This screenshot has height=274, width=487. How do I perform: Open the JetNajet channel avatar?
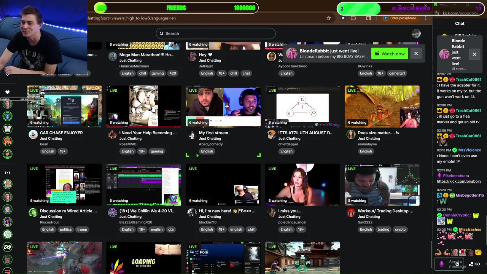(192, 57)
